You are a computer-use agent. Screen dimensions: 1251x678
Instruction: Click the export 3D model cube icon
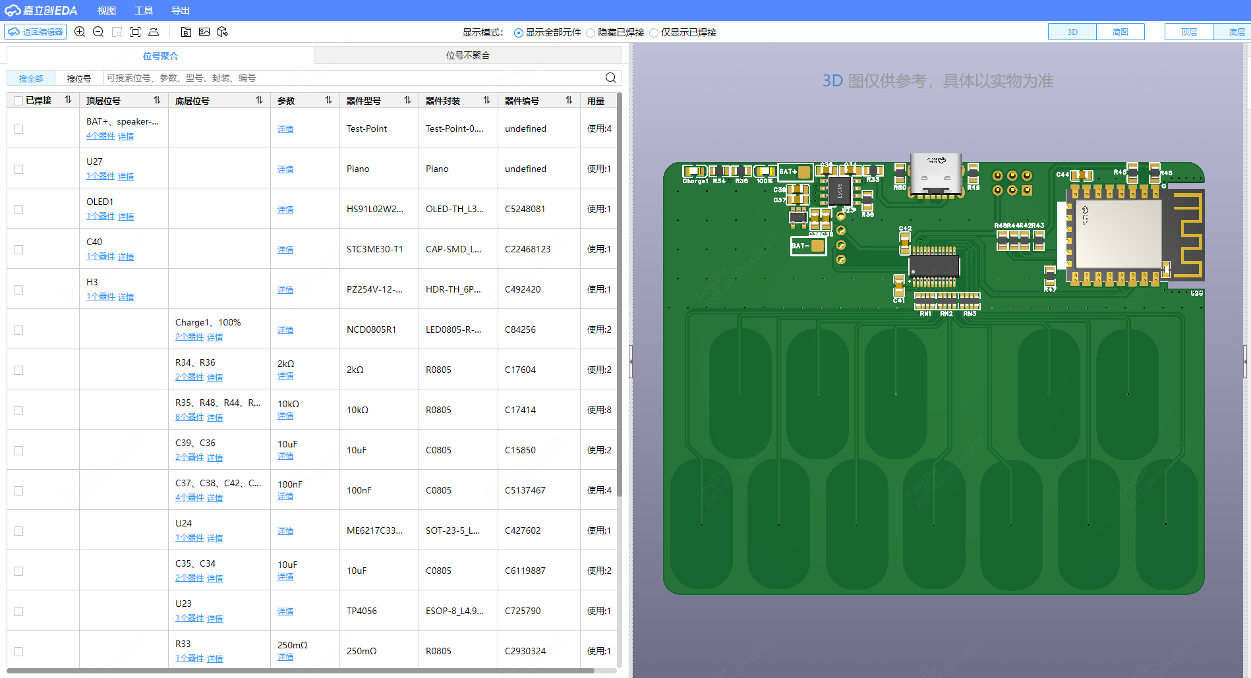pyautogui.click(x=223, y=32)
